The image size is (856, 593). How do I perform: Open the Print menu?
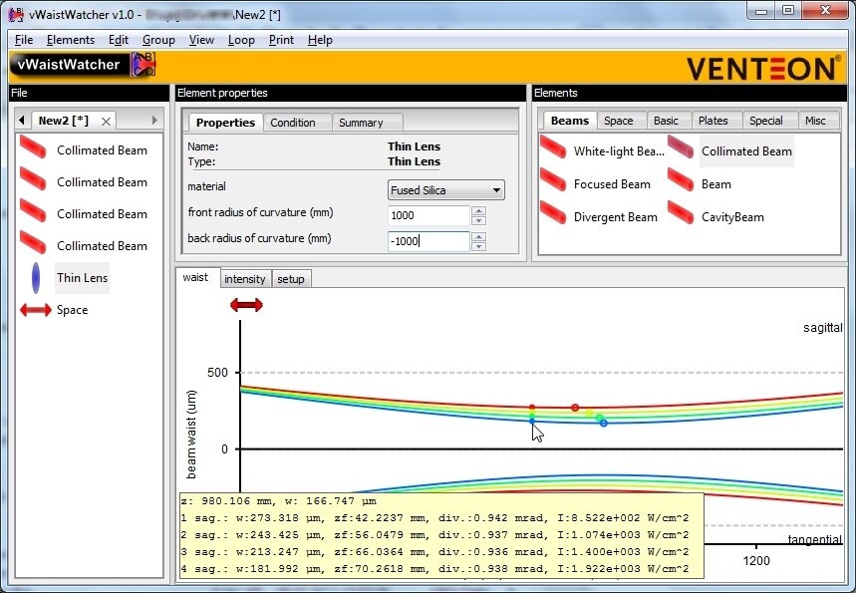(281, 40)
